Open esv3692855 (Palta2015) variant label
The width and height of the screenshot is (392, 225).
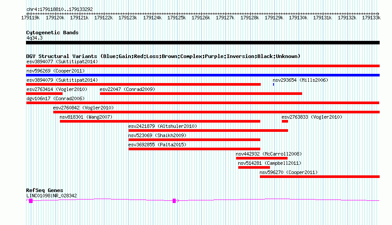point(157,145)
